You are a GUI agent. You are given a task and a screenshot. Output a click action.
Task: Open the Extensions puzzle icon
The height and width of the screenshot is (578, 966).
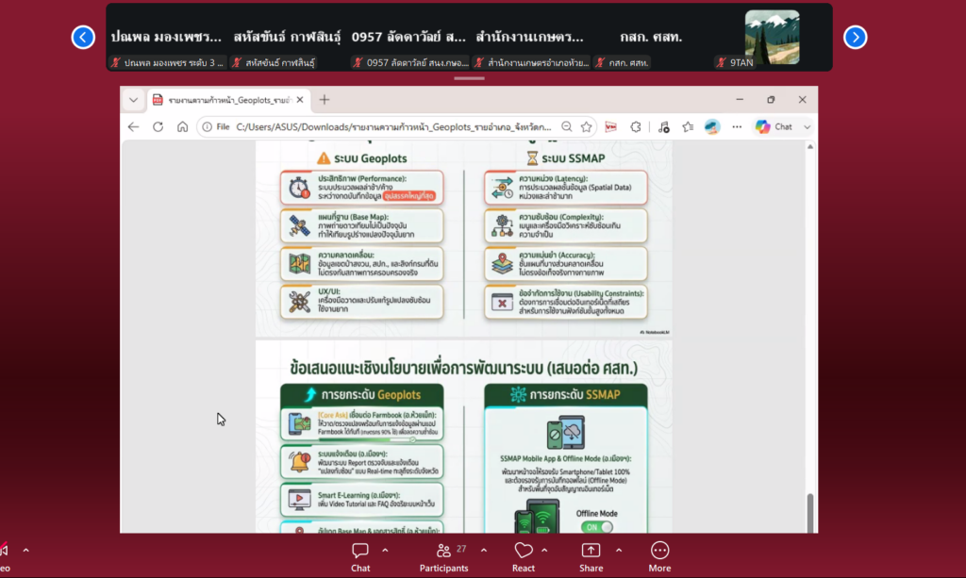click(x=635, y=126)
